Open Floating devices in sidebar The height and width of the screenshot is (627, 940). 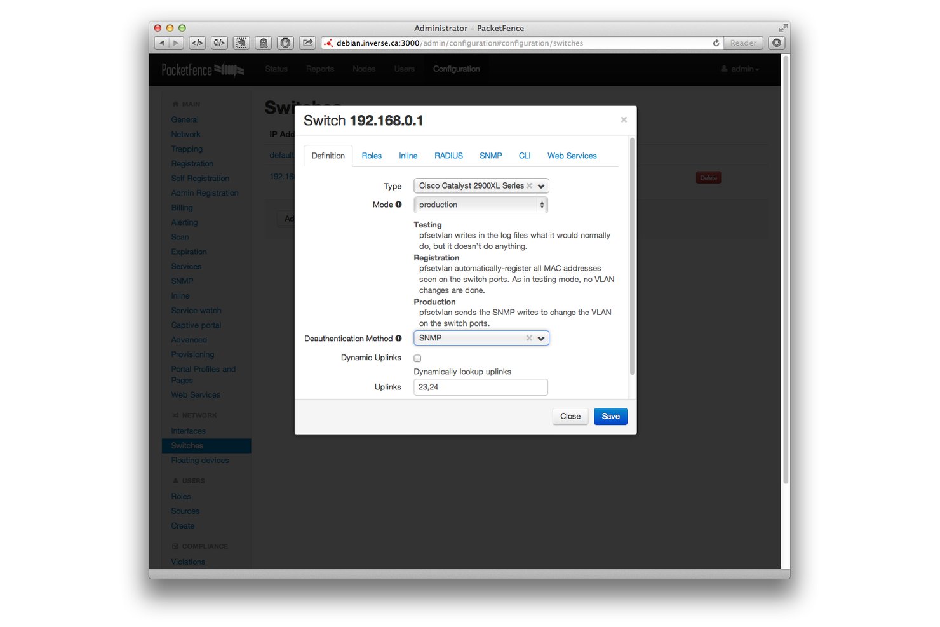click(x=200, y=461)
